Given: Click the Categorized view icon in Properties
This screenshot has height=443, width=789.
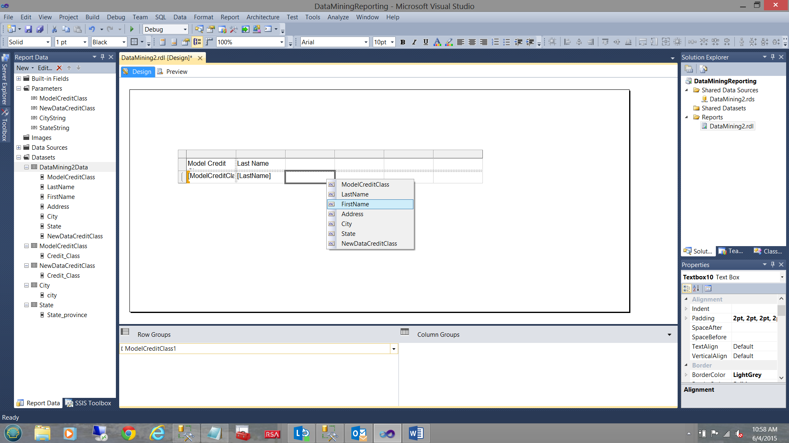Looking at the screenshot, I should (687, 288).
